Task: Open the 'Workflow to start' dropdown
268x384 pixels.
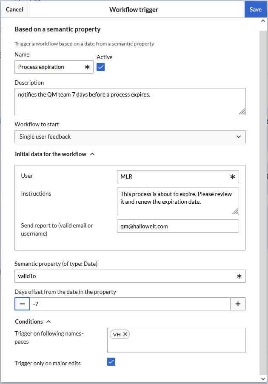Action: [x=130, y=137]
